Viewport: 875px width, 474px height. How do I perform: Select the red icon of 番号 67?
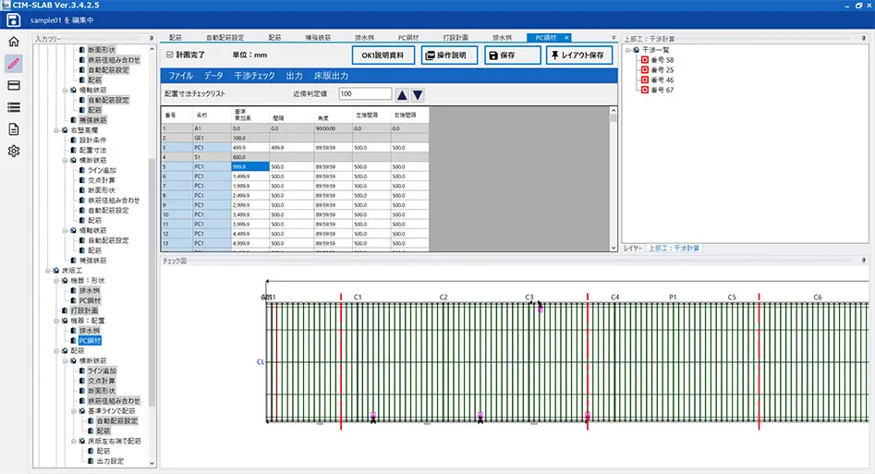(x=645, y=90)
